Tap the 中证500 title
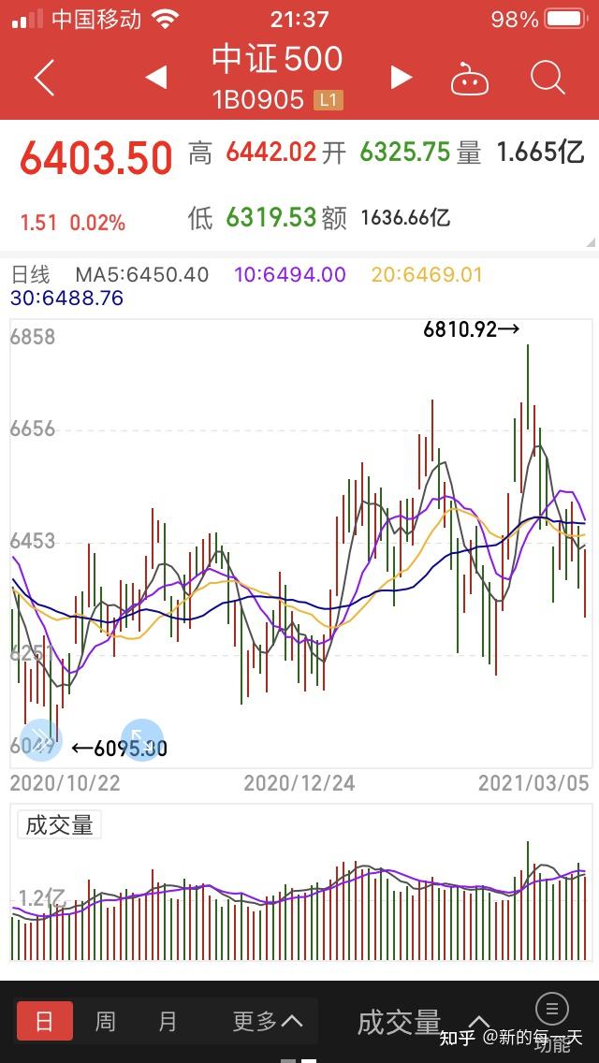The width and height of the screenshot is (599, 1063). [x=277, y=59]
